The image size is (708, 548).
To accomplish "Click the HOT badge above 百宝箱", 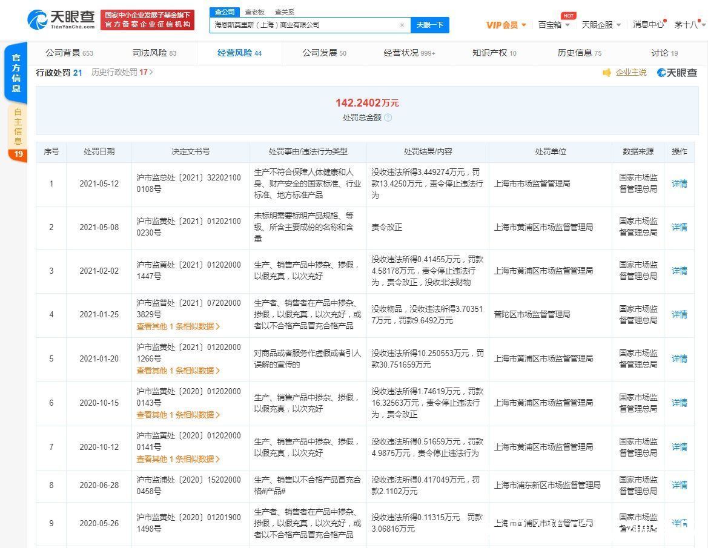I will pos(568,15).
